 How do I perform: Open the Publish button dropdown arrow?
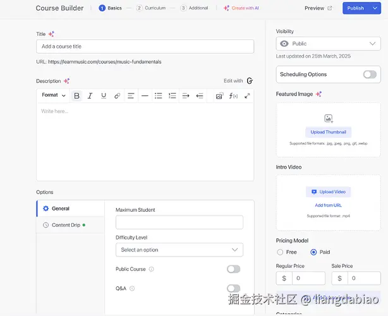(375, 8)
